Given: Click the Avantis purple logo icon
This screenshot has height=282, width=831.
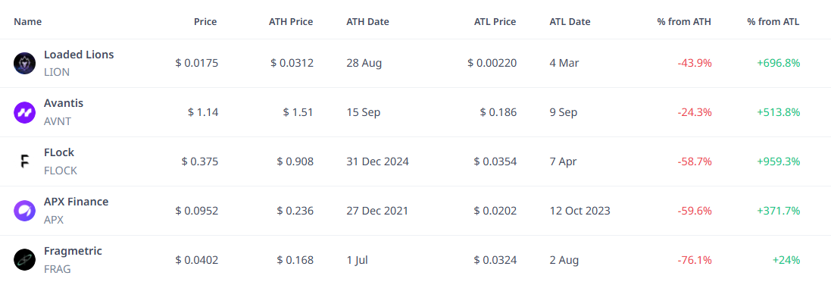Looking at the screenshot, I should 24,112.
